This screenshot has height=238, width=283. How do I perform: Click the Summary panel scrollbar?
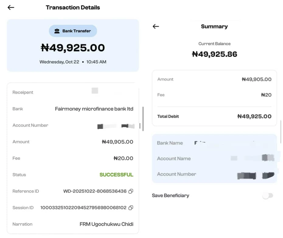tap(281, 131)
